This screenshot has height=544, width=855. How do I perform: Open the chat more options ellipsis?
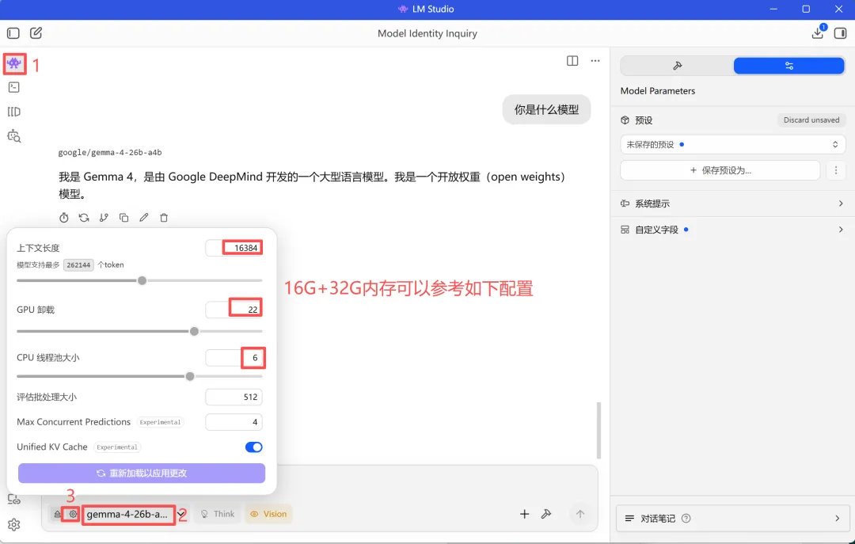pyautogui.click(x=595, y=61)
